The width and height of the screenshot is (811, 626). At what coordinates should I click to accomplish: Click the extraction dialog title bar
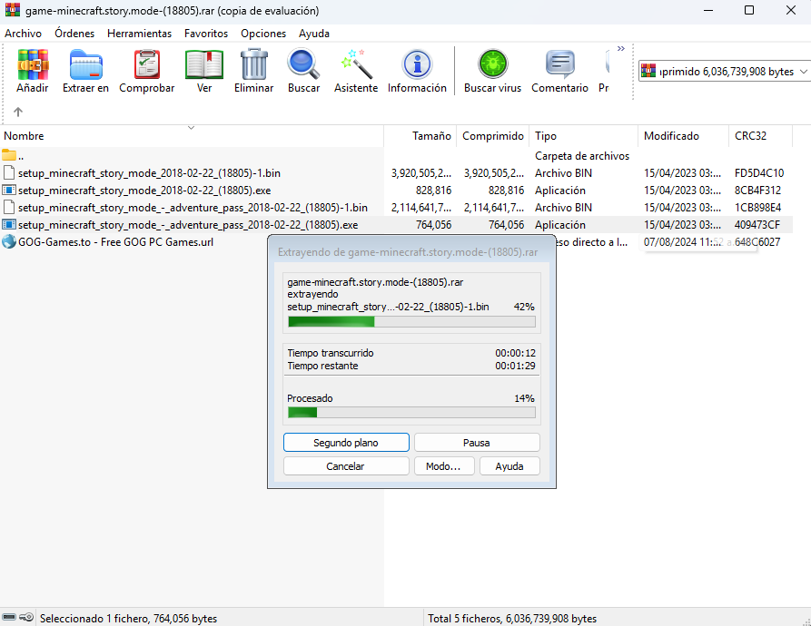tap(411, 252)
